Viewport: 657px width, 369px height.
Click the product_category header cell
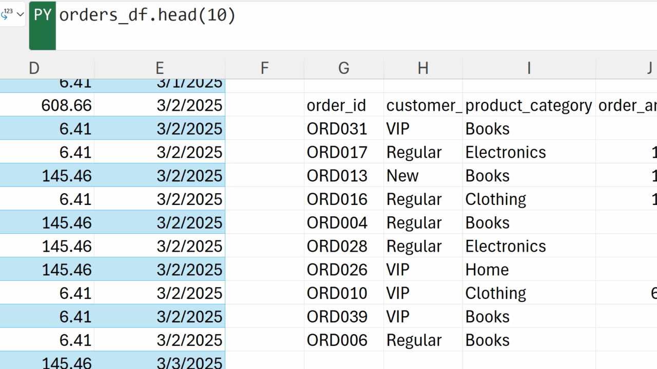tap(529, 105)
